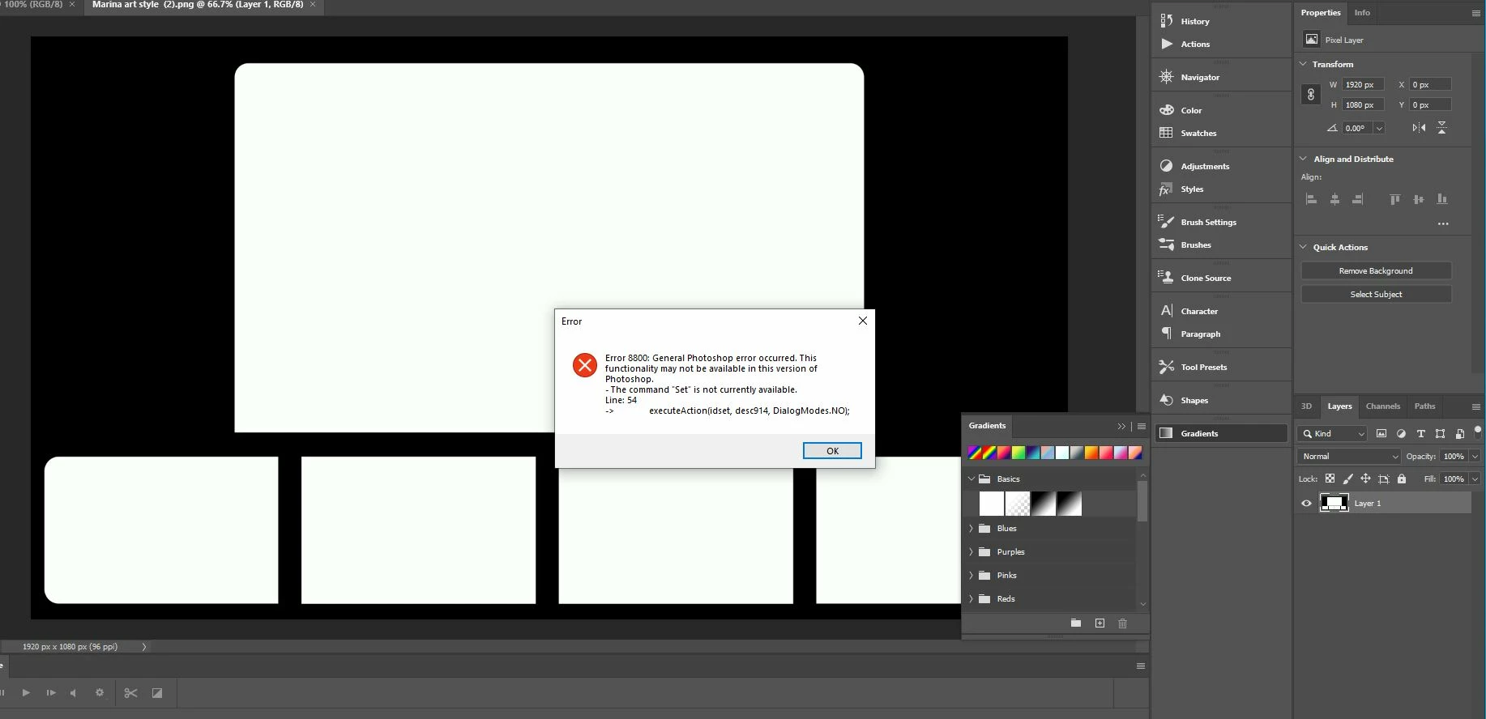Screen dimensions: 1486x719
Task: Open the Clone Source panel
Action: tap(1206, 278)
